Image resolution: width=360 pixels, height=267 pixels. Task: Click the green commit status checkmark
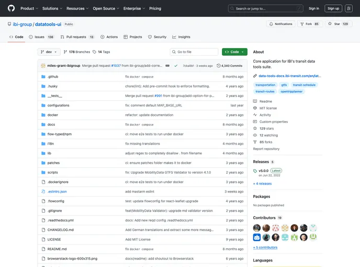coord(176,66)
